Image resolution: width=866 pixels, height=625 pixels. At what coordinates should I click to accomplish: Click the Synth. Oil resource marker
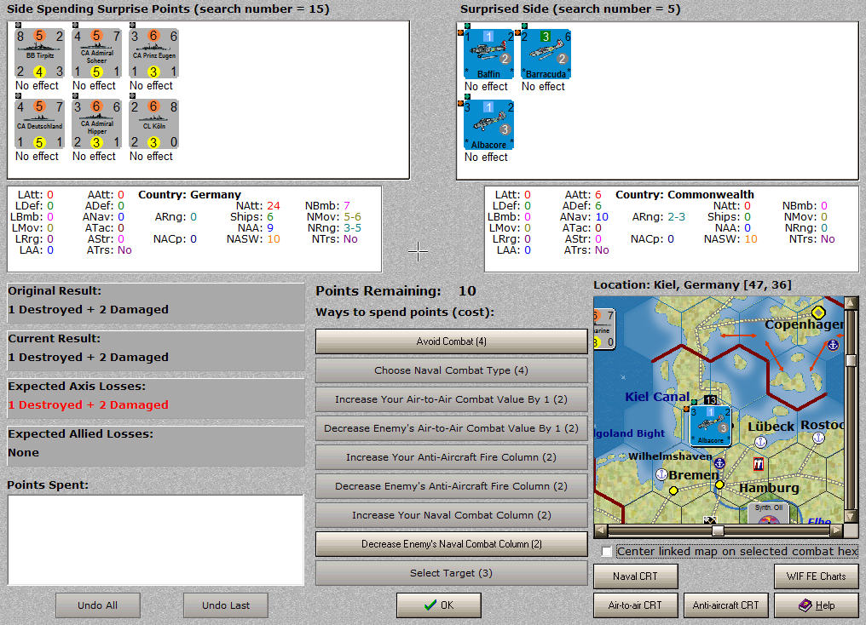pyautogui.click(x=769, y=513)
